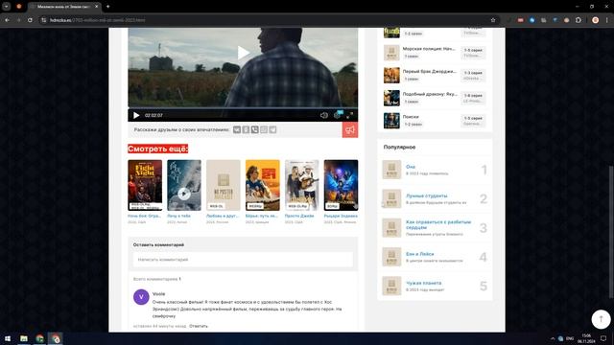Screen dimensions: 614x345
Task: Seek using the video progress bar
Action: click(243, 108)
